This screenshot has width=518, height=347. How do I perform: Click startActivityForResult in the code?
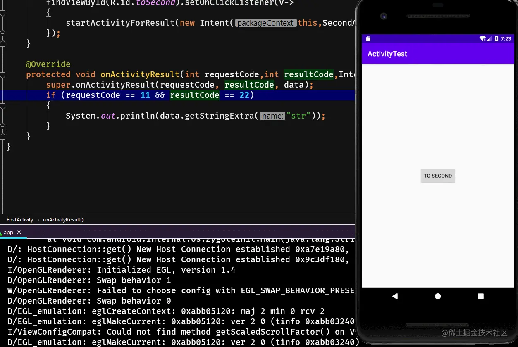click(x=120, y=23)
